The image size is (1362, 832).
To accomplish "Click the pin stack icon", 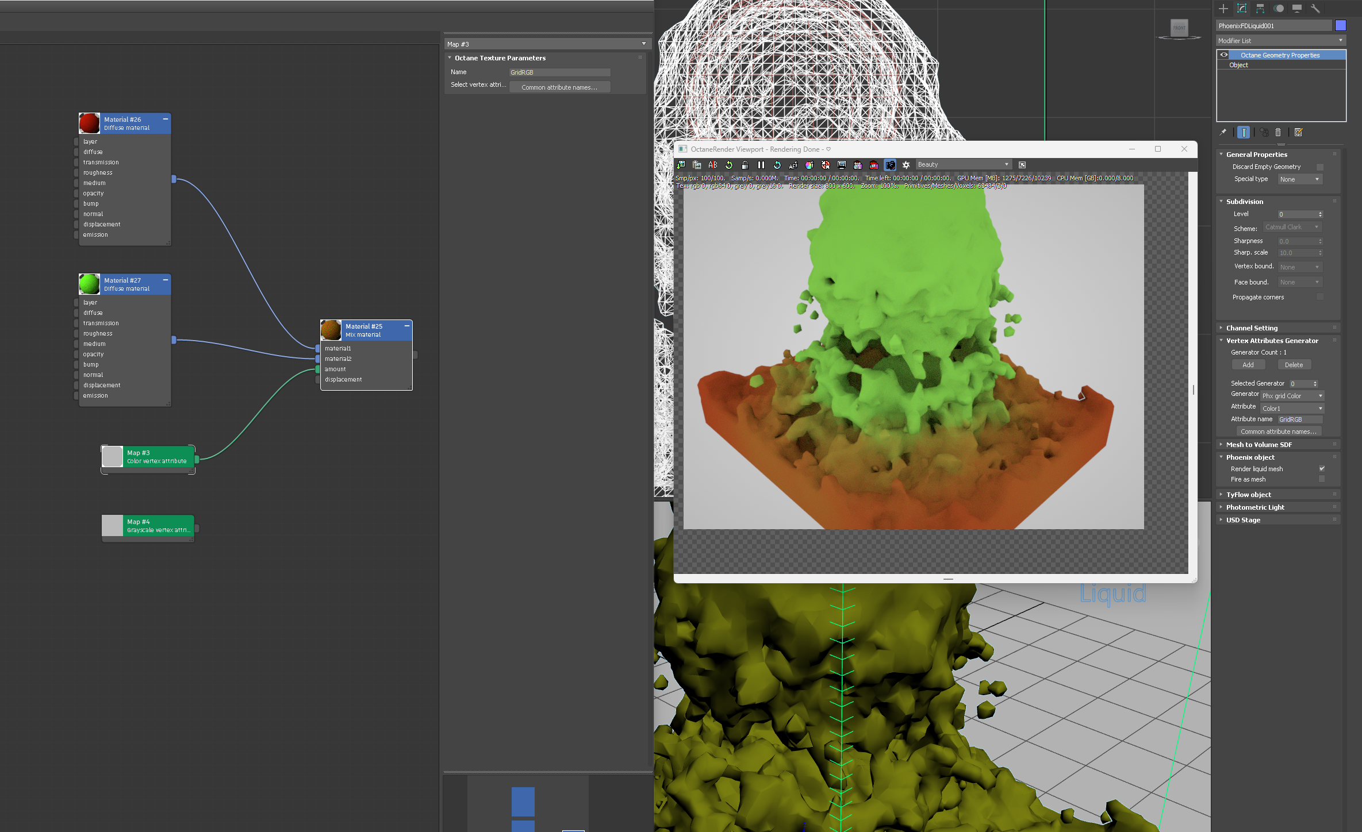I will tap(1223, 132).
